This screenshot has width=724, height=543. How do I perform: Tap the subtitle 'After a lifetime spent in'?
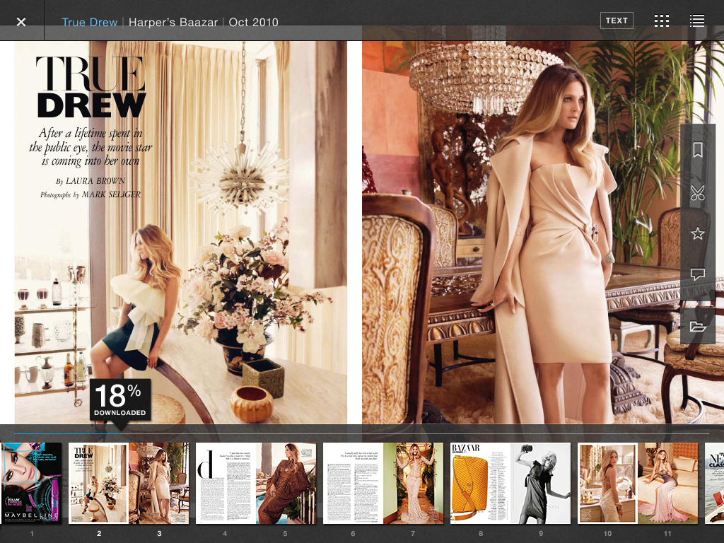pos(90,134)
